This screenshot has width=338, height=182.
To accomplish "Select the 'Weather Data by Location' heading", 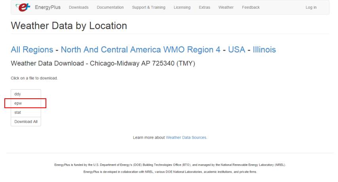I will 69,26.
